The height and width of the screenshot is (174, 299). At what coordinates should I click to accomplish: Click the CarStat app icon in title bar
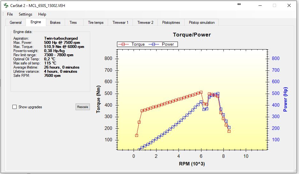point(5,5)
